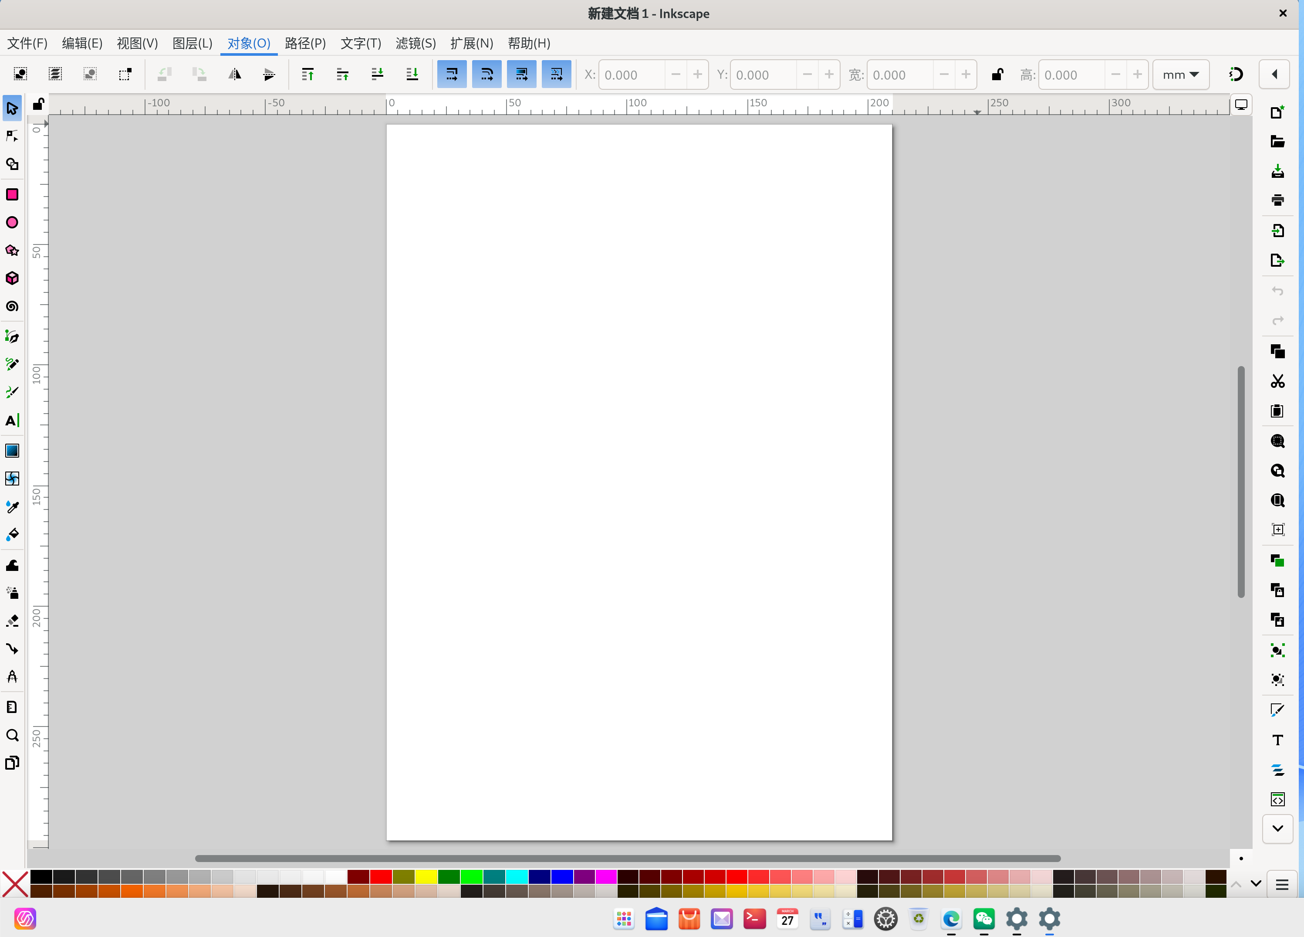The height and width of the screenshot is (937, 1304).
Task: Select the 3D box tool
Action: 12,278
